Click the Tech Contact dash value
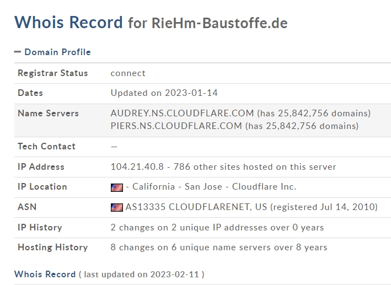This screenshot has height=285, width=391. point(114,147)
